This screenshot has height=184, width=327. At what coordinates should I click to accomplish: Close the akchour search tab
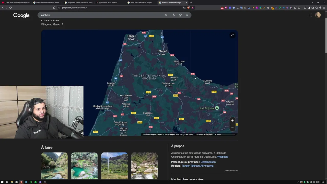pos(186,3)
